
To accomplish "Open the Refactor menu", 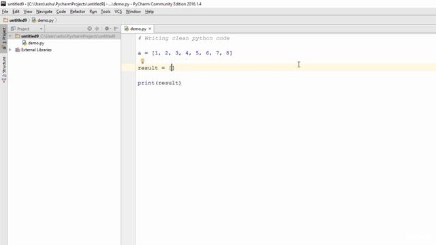I will (78, 12).
